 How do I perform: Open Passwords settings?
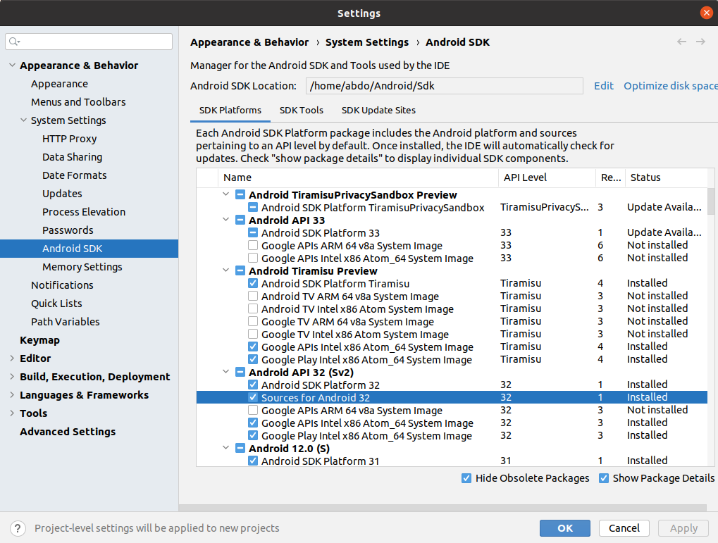coord(68,230)
